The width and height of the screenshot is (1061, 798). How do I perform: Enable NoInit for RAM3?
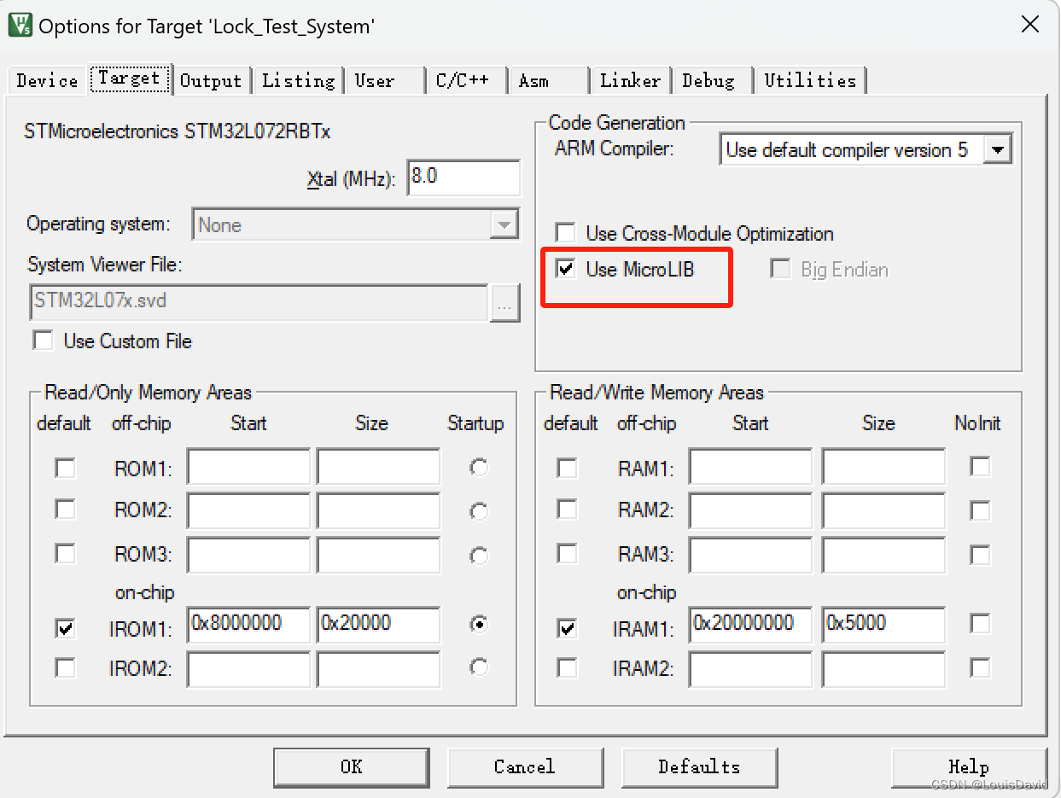tap(980, 555)
